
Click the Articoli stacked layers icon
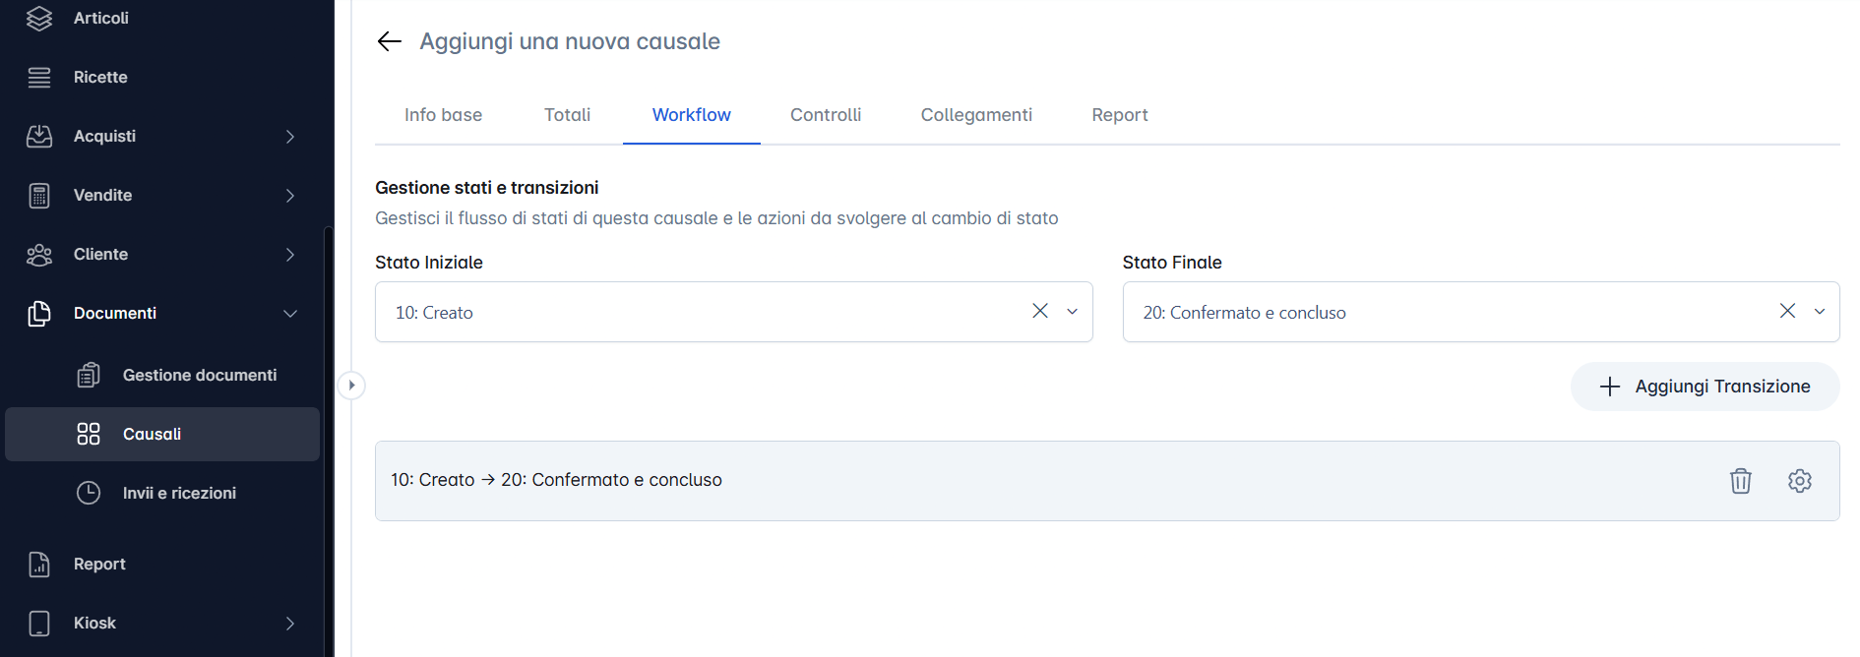[39, 18]
